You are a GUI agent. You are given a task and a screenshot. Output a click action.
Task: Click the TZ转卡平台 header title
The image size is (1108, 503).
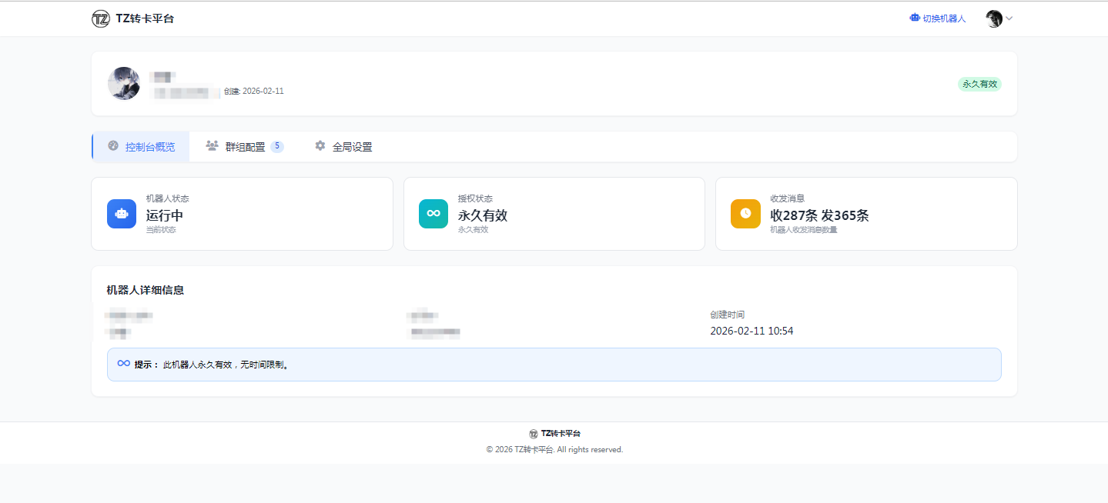pos(145,19)
